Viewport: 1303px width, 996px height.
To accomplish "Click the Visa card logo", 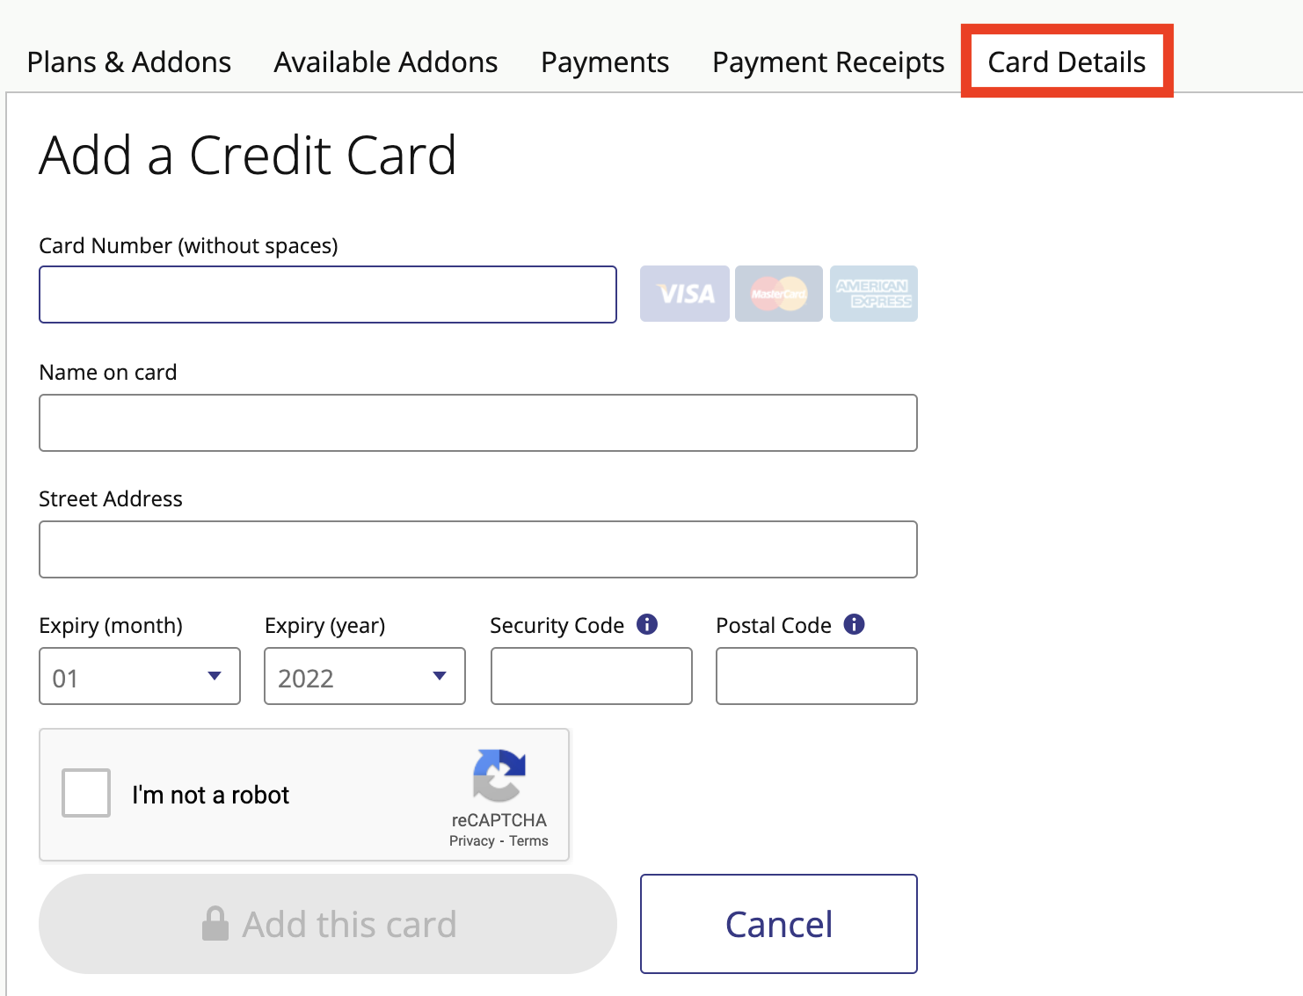I will click(684, 294).
